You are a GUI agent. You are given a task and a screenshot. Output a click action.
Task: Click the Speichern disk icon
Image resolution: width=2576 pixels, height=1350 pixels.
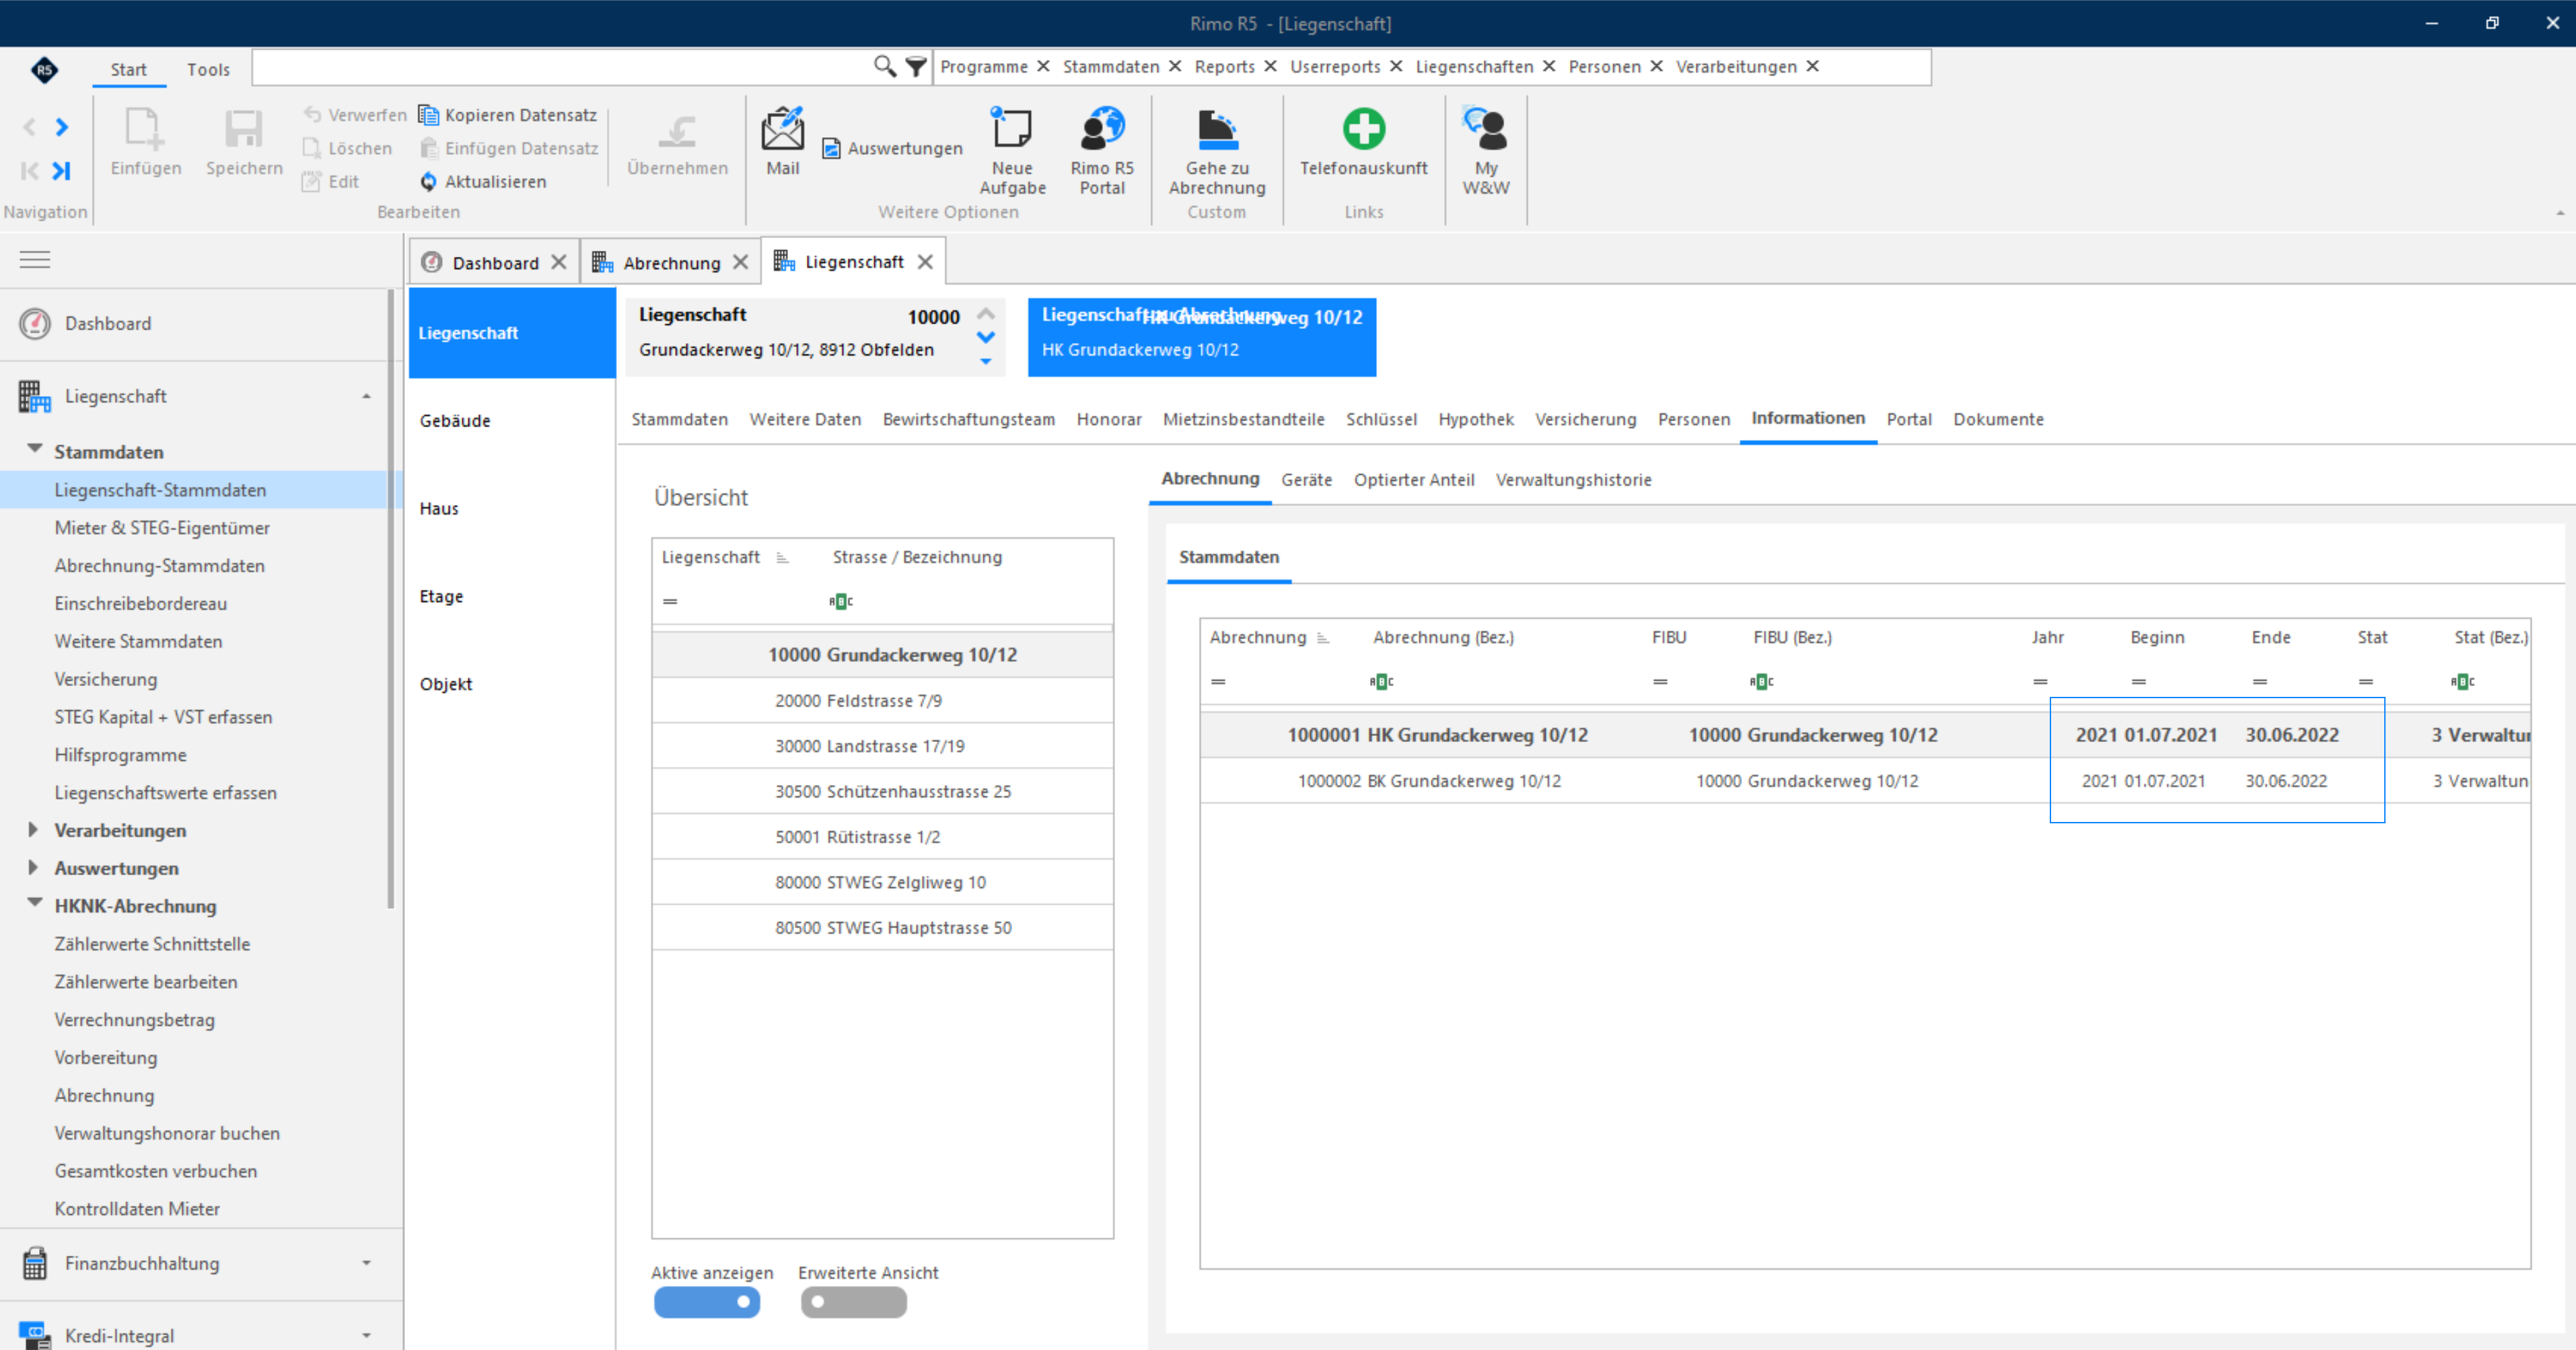(244, 129)
